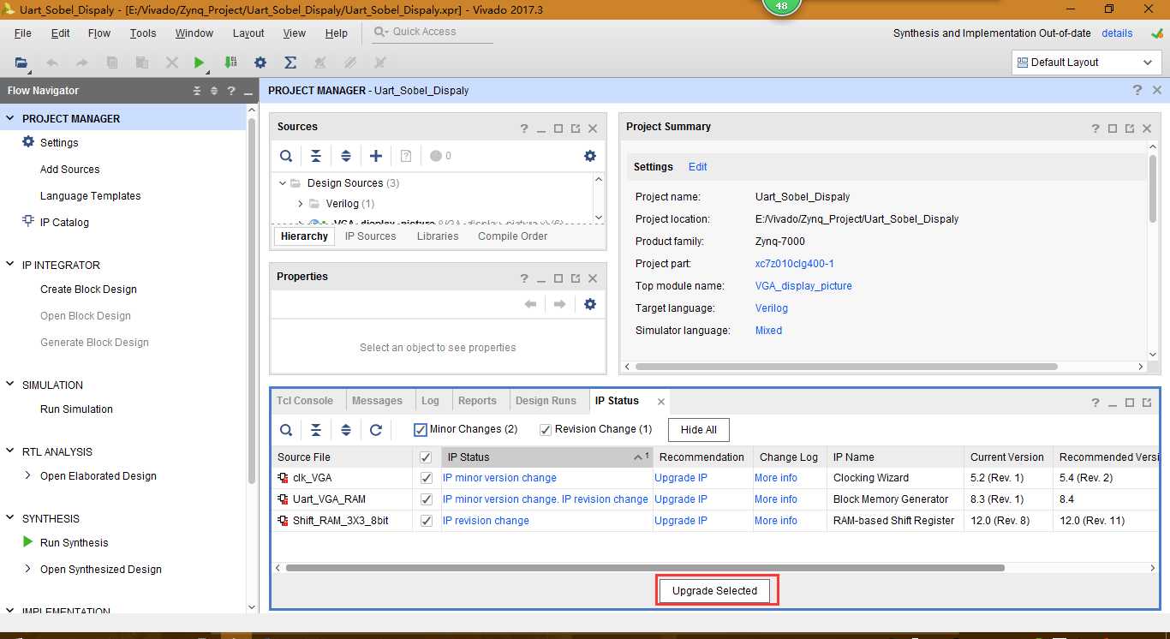The image size is (1170, 639).
Task: Float the Sources panel
Action: 576,128
